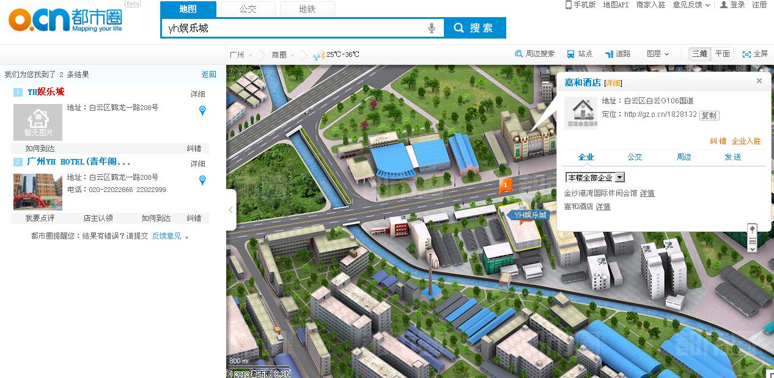Image resolution: width=774 pixels, height=378 pixels.
Task: Click 纠错 in the hotel popup
Action: [718, 141]
